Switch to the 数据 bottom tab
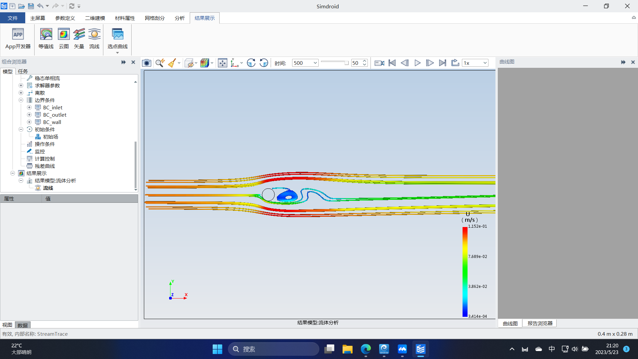 pos(23,325)
